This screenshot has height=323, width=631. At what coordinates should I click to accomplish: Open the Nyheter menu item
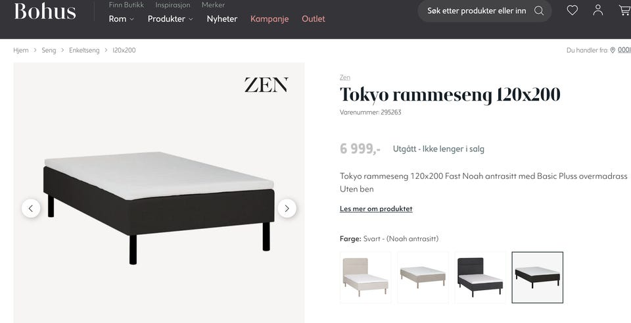222,19
